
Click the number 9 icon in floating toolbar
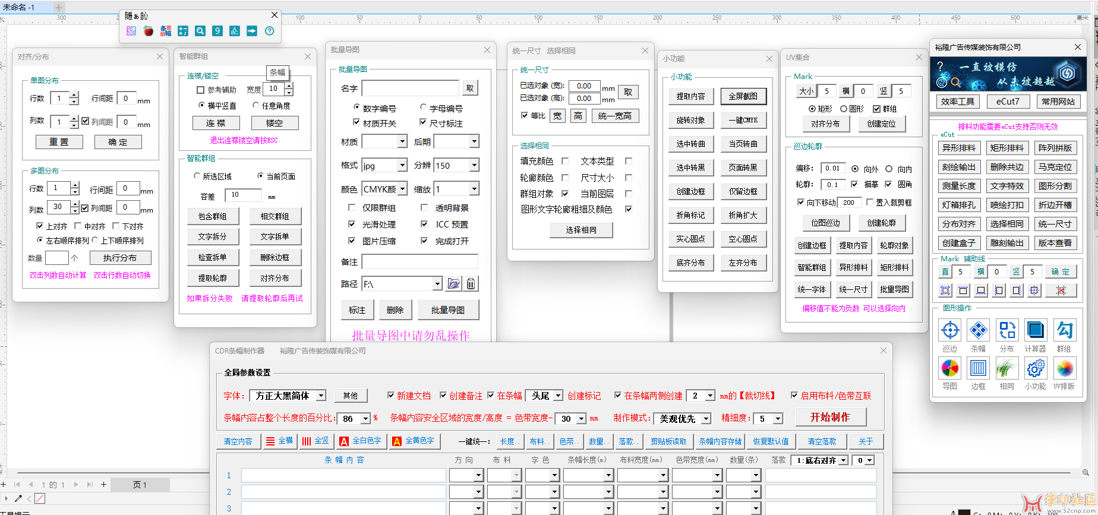click(x=217, y=31)
